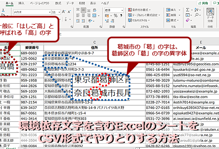Align text to the left
Screen dimensions: 219x149
coord(78,16)
